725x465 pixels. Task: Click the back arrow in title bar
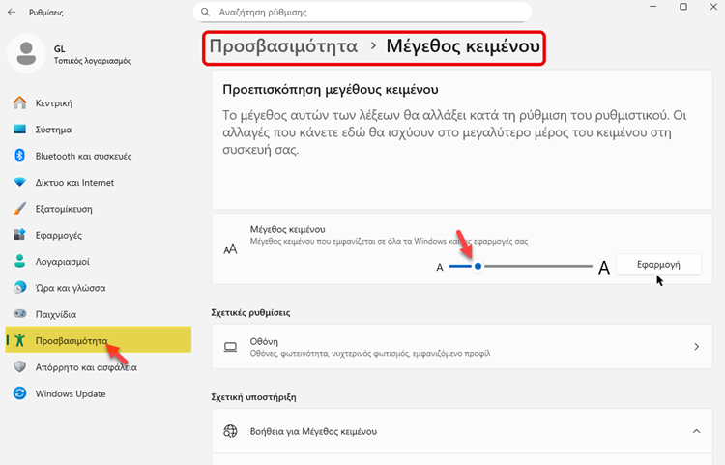[11, 13]
